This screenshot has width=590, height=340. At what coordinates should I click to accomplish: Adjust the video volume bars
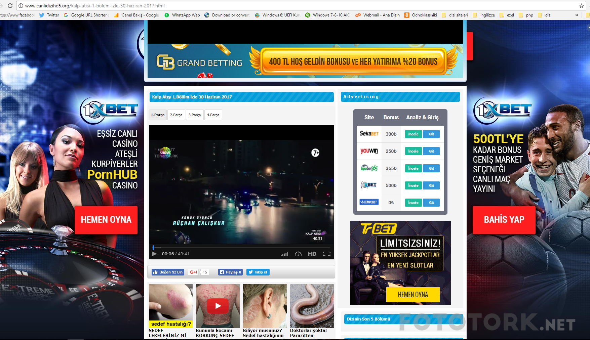284,254
